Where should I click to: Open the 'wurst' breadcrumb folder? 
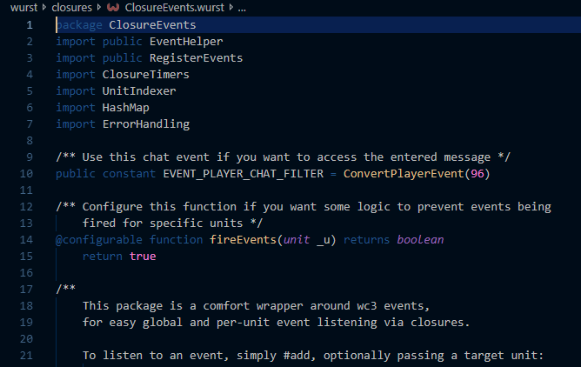click(23, 7)
